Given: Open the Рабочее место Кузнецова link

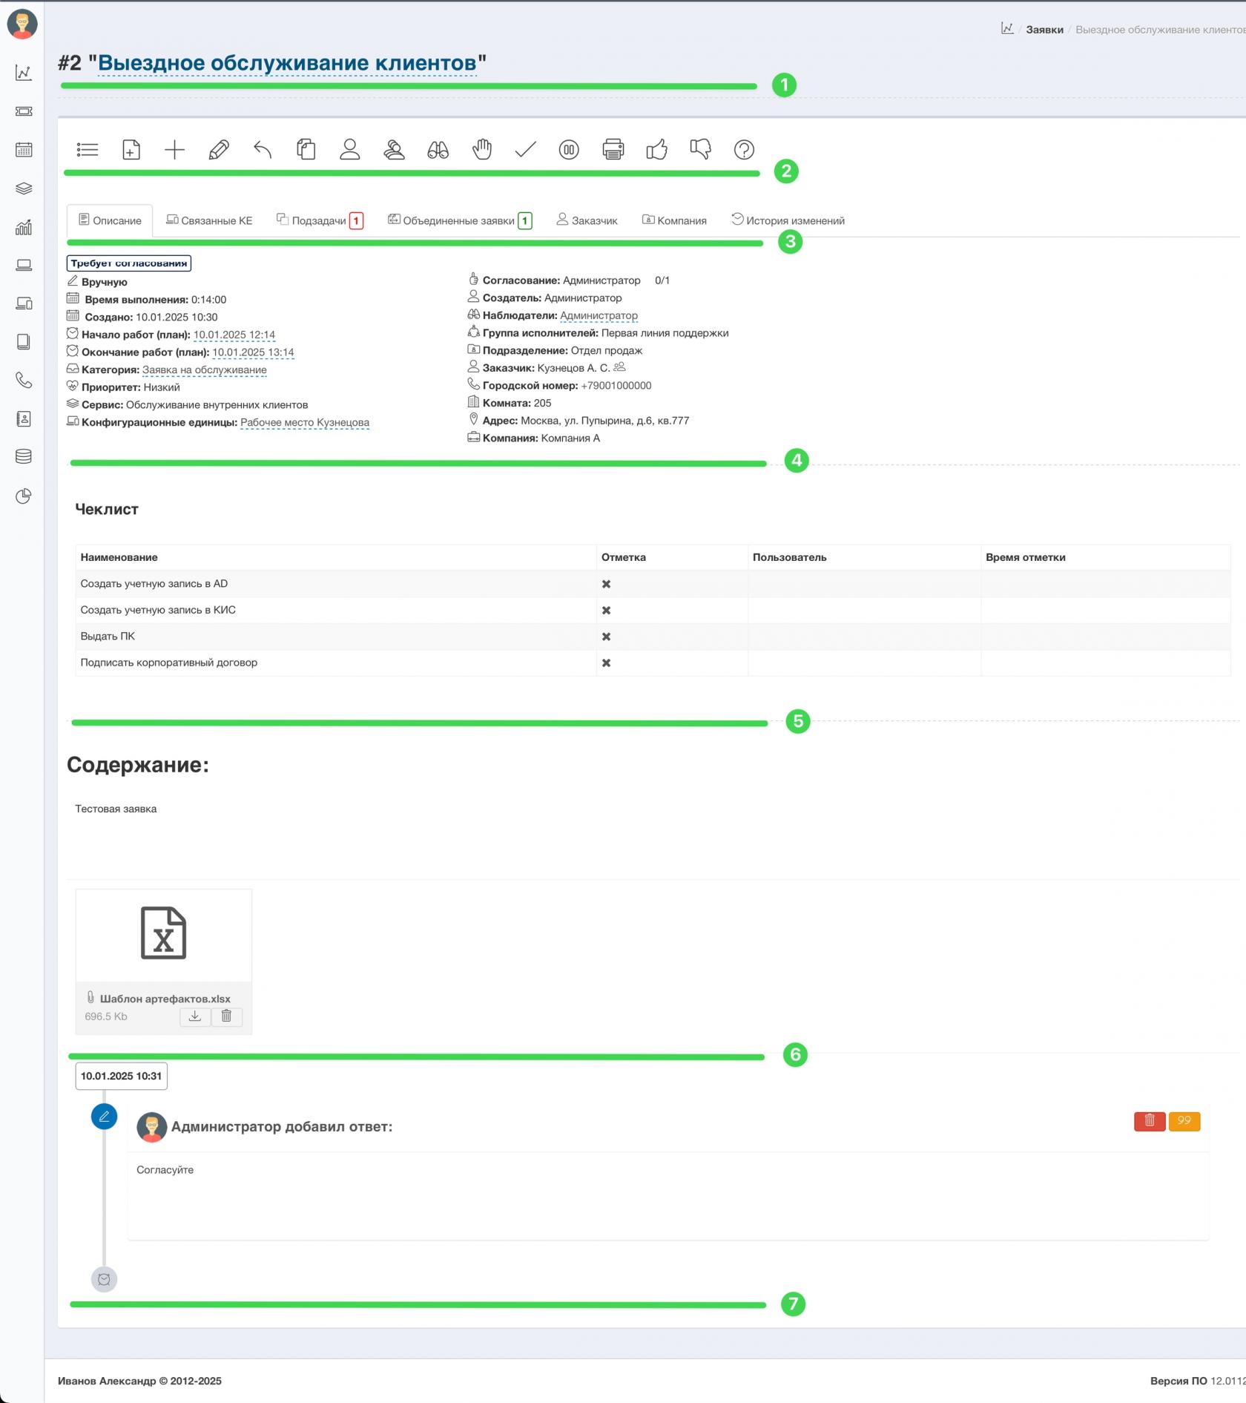Looking at the screenshot, I should click(x=304, y=423).
